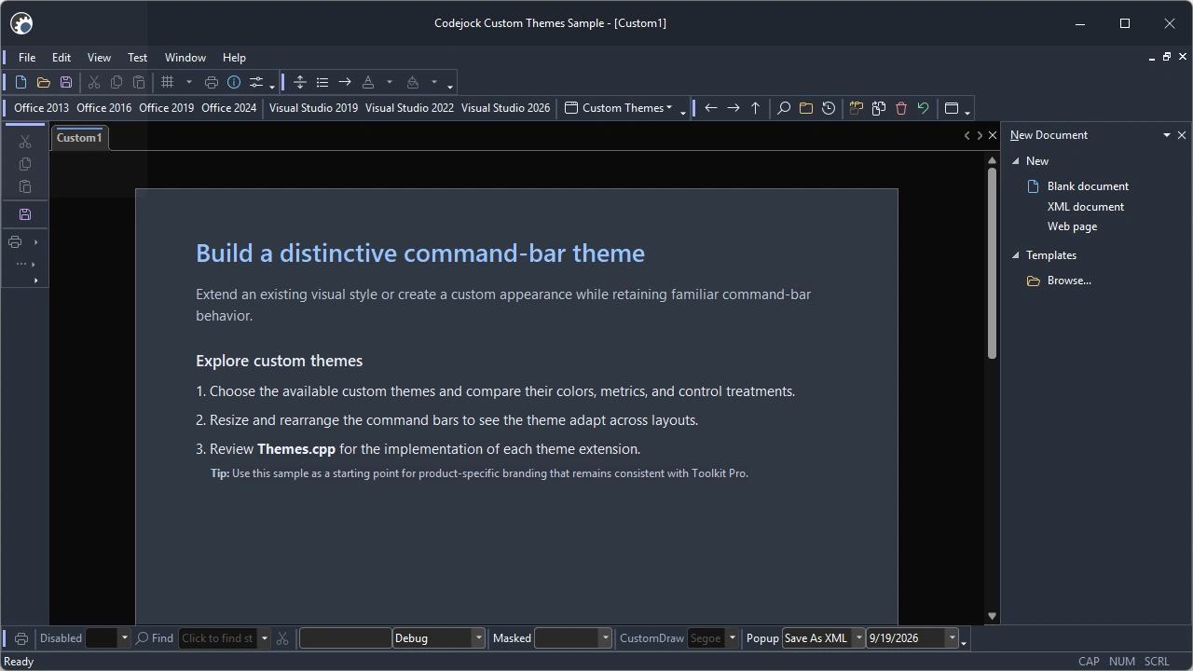The height and width of the screenshot is (671, 1193).
Task: Click the magnifier Search icon in navigation toolbar
Action: [x=784, y=108]
